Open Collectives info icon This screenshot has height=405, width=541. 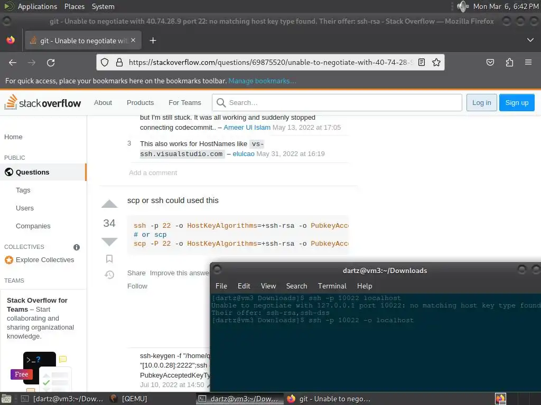(77, 247)
